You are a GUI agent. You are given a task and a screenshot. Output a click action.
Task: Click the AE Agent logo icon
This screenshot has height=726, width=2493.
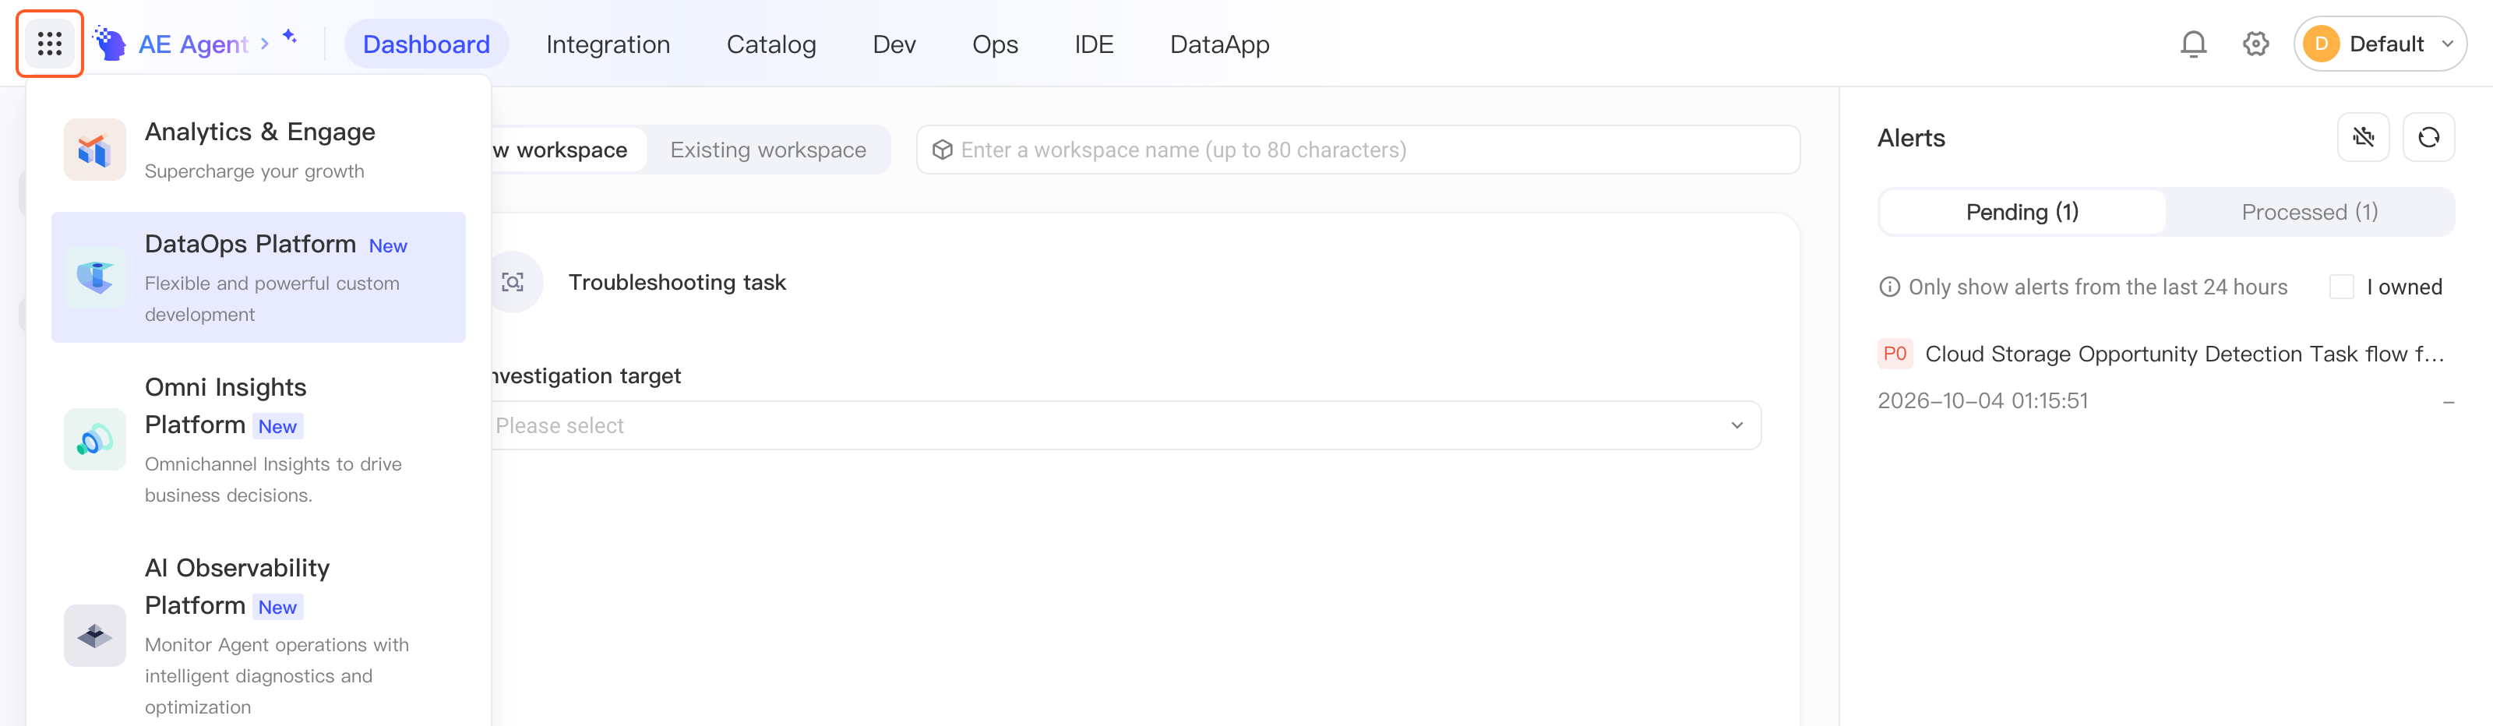click(x=109, y=44)
